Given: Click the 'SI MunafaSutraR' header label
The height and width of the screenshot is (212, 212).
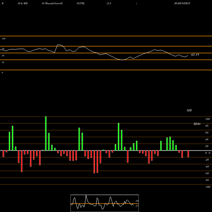Looking at the screenshot, I should click(52, 3).
